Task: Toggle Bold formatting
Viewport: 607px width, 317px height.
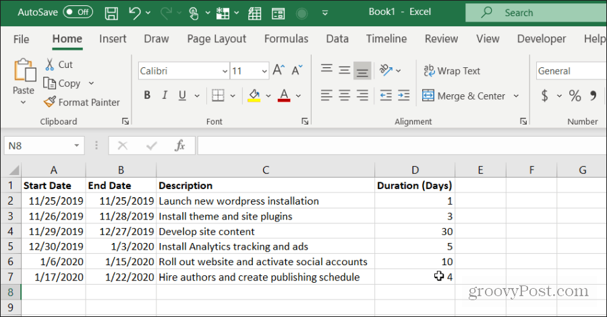Action: (x=147, y=96)
